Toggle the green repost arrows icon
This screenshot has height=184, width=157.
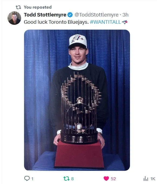[66, 179]
